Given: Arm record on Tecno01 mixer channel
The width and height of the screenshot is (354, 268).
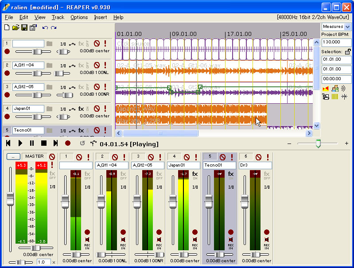Looking at the screenshot, I should point(230,232).
